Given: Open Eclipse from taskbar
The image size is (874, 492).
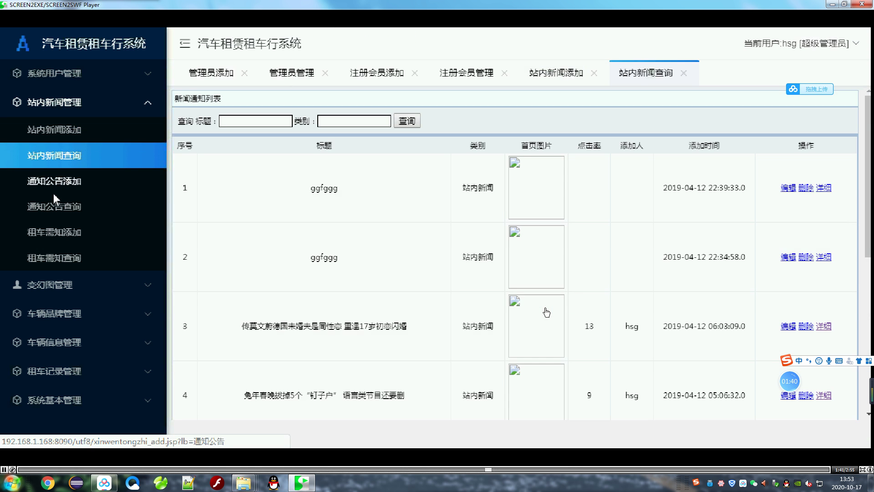Looking at the screenshot, I should click(76, 483).
